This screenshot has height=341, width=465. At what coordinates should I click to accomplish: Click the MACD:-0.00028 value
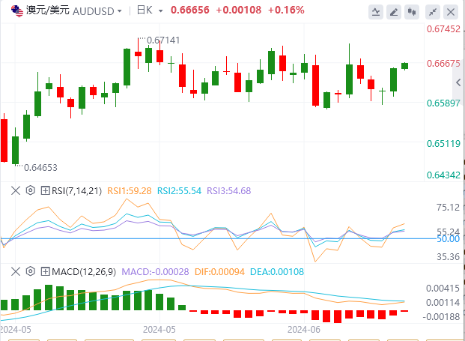click(x=156, y=272)
